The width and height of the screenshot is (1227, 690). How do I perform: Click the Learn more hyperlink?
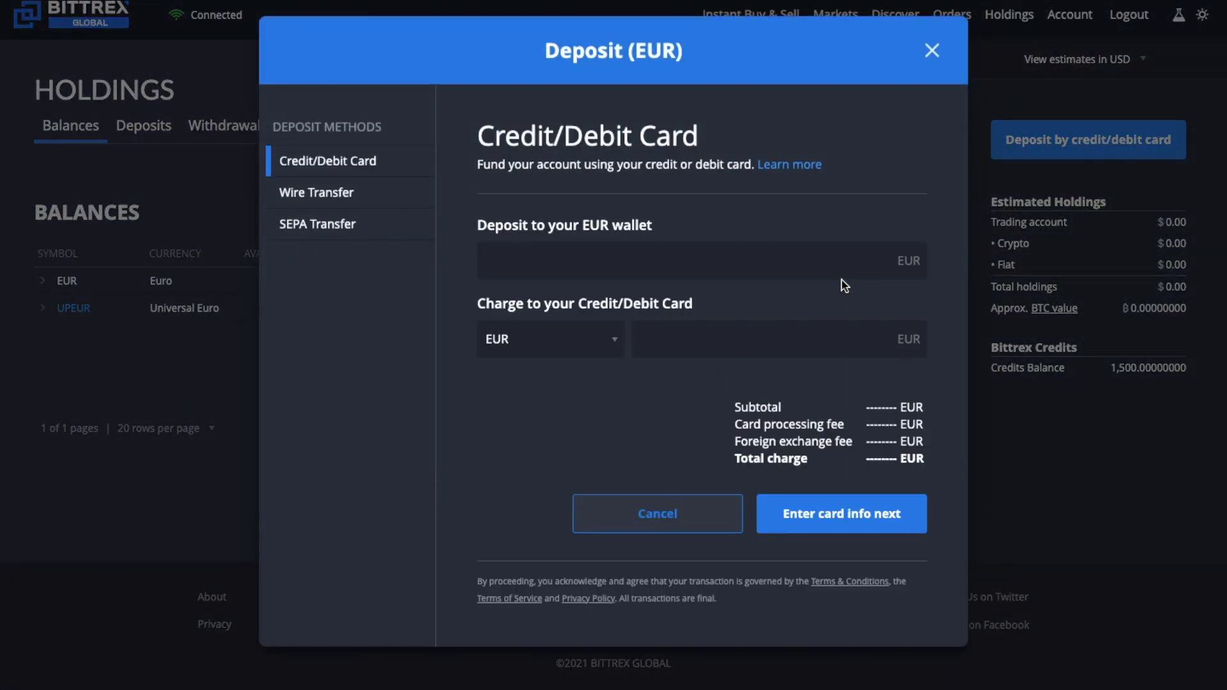click(790, 165)
